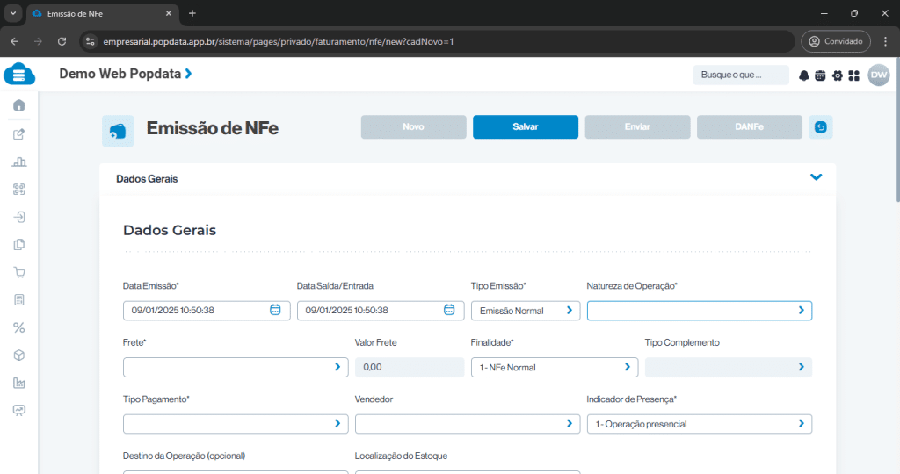Image resolution: width=900 pixels, height=474 pixels.
Task: Collapse the Dados Gerais section chevron
Action: tap(816, 177)
